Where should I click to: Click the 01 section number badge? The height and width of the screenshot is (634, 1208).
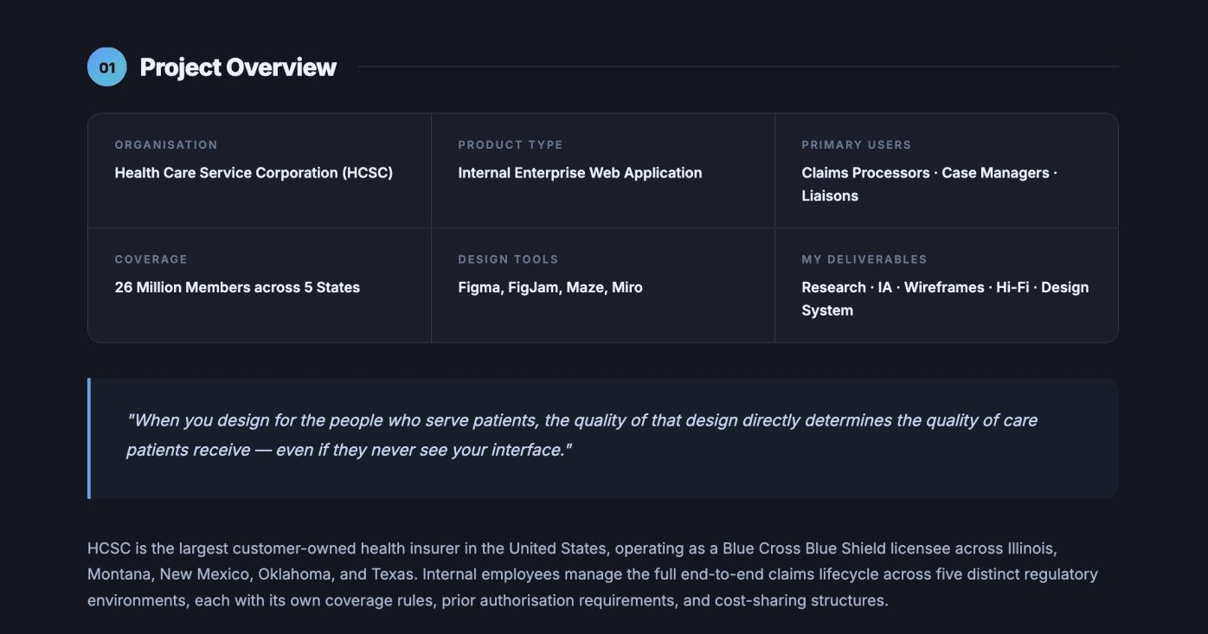[x=107, y=67]
